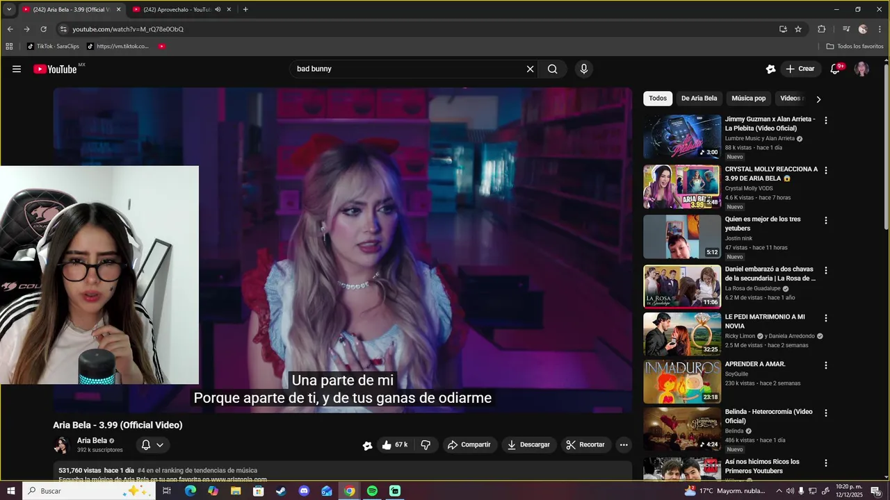Open options for 'APRENDER A AMAR.' video
This screenshot has height=500, width=890.
point(825,365)
